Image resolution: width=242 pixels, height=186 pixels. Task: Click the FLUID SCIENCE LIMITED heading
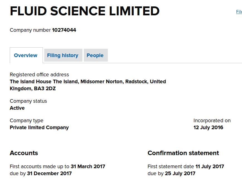(85, 11)
